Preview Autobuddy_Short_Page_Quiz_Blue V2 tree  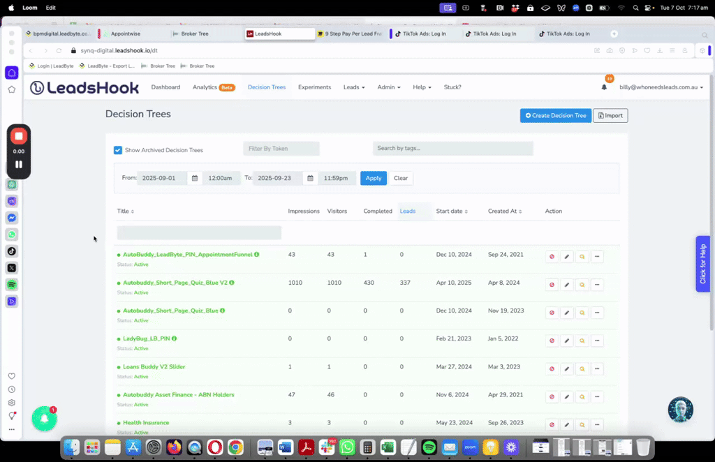582,285
